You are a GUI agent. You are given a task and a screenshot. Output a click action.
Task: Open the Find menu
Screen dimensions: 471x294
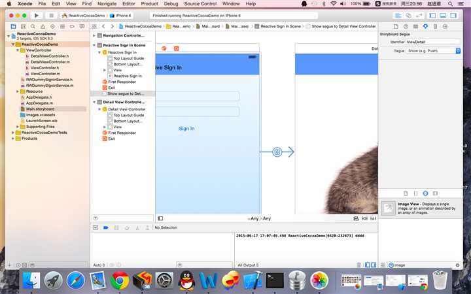[87, 4]
